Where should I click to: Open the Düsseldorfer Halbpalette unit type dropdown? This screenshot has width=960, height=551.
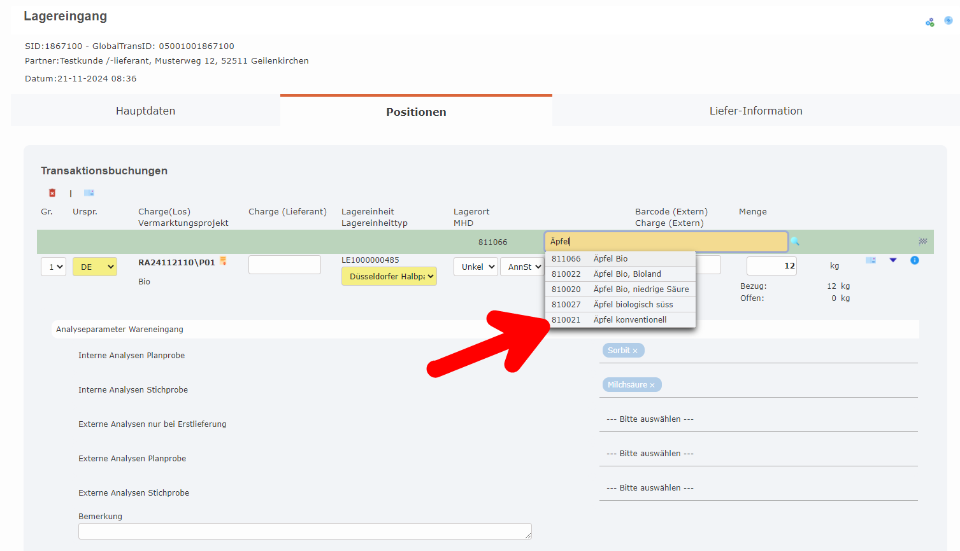[x=389, y=276]
